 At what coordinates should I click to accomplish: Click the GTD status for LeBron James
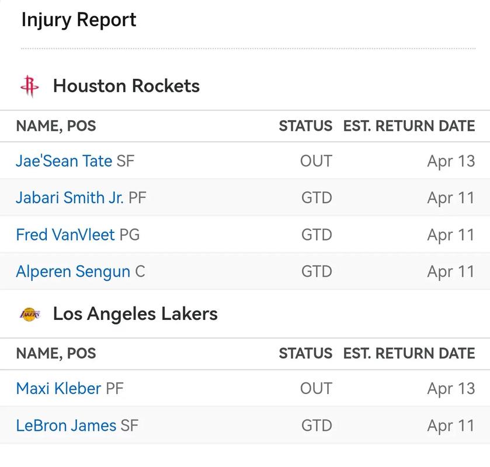coord(317,425)
